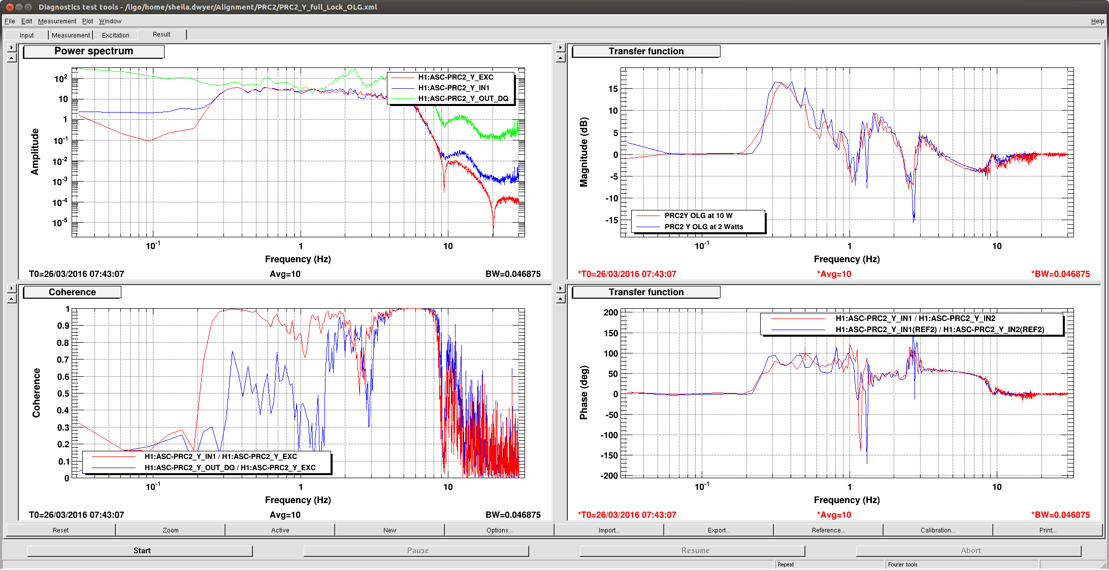Click the Phase (deg) axis label

click(584, 392)
